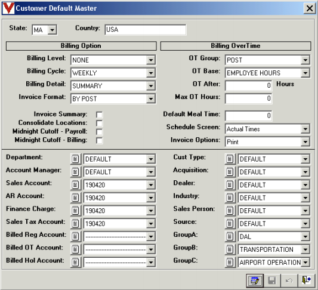Open the State dropdown list

(52, 30)
